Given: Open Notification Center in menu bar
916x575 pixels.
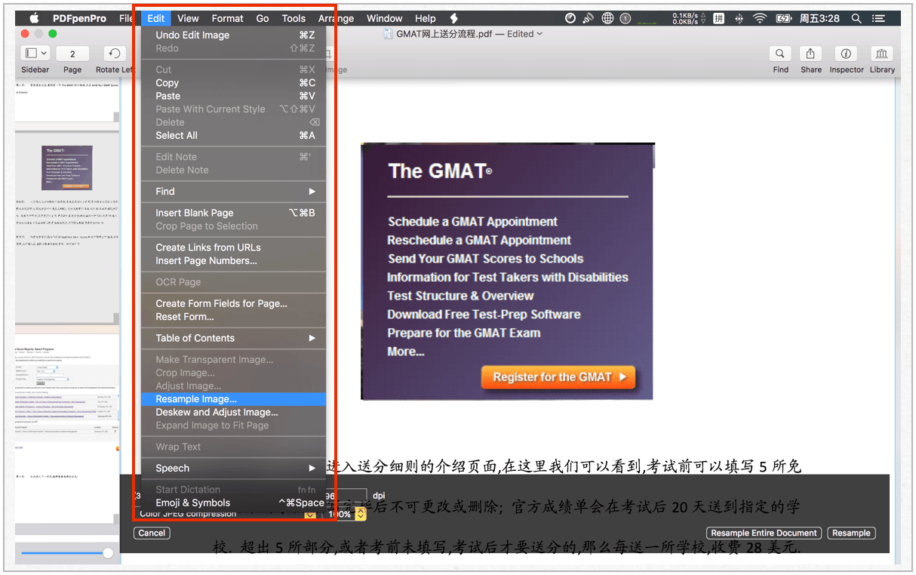Looking at the screenshot, I should (878, 18).
